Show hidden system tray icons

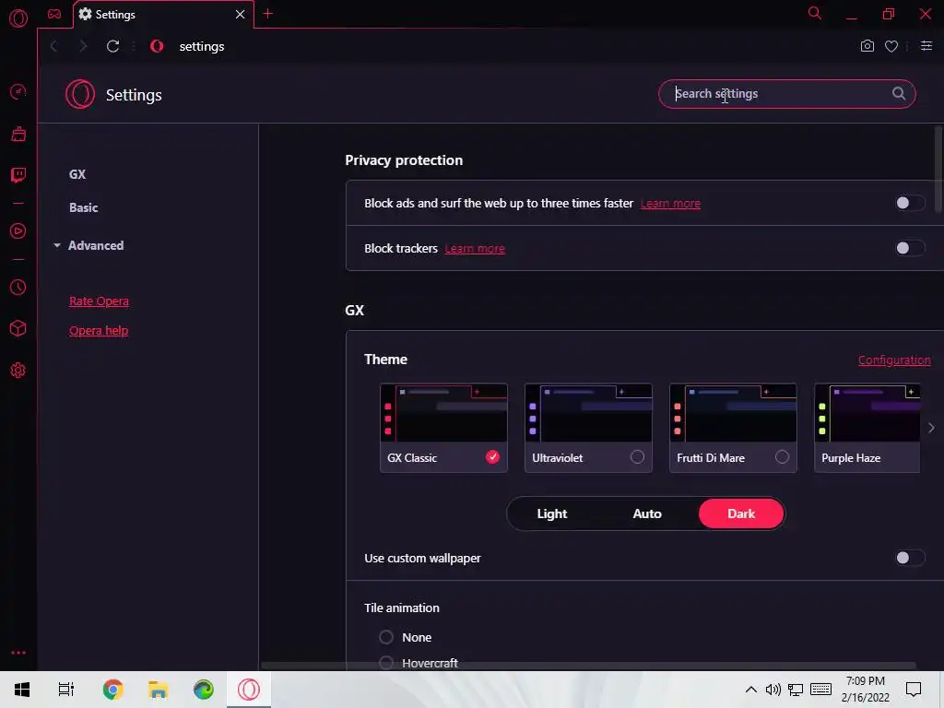750,690
